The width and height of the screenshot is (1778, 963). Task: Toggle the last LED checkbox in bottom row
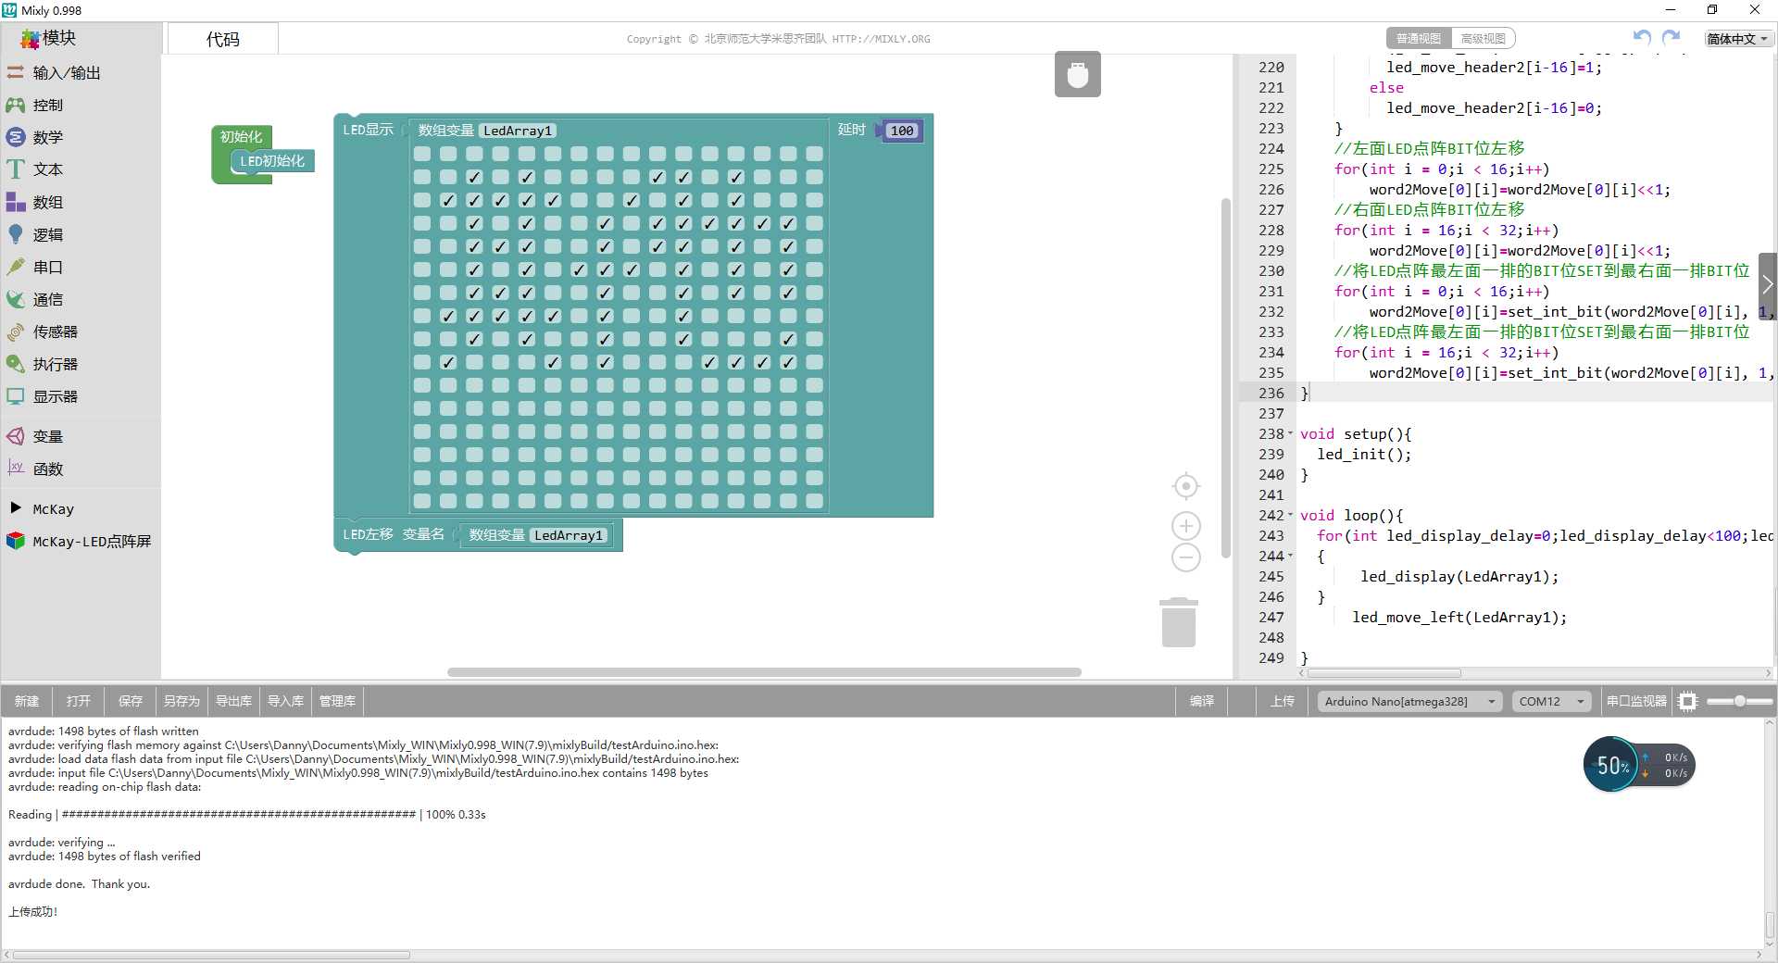click(x=814, y=501)
